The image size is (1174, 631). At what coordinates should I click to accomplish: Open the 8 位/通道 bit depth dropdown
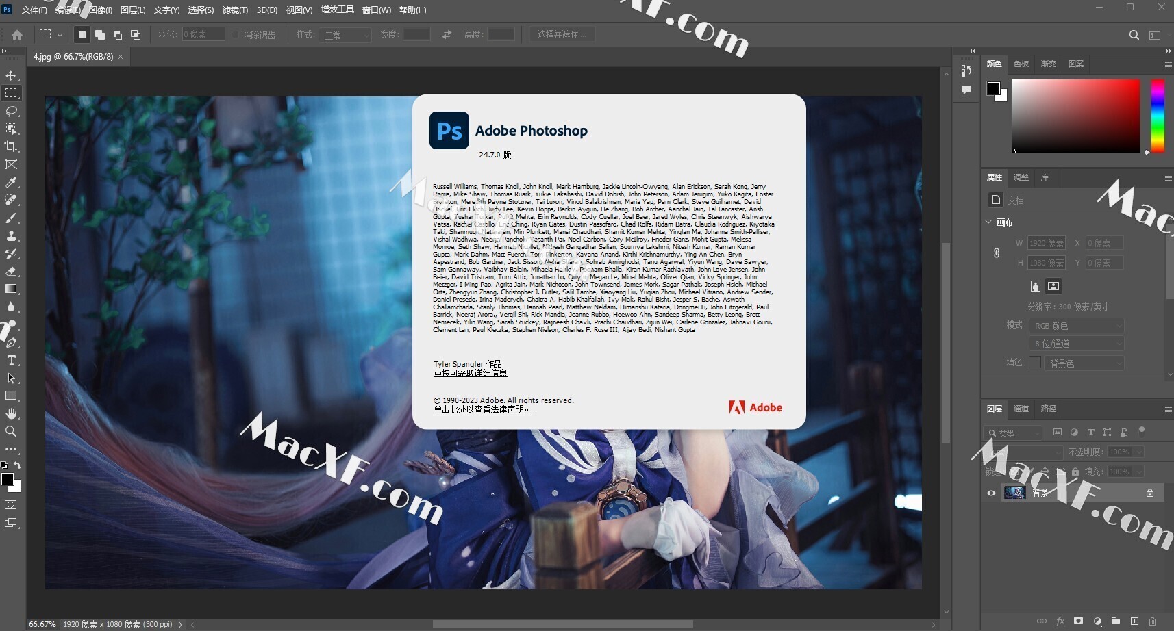pyautogui.click(x=1076, y=344)
